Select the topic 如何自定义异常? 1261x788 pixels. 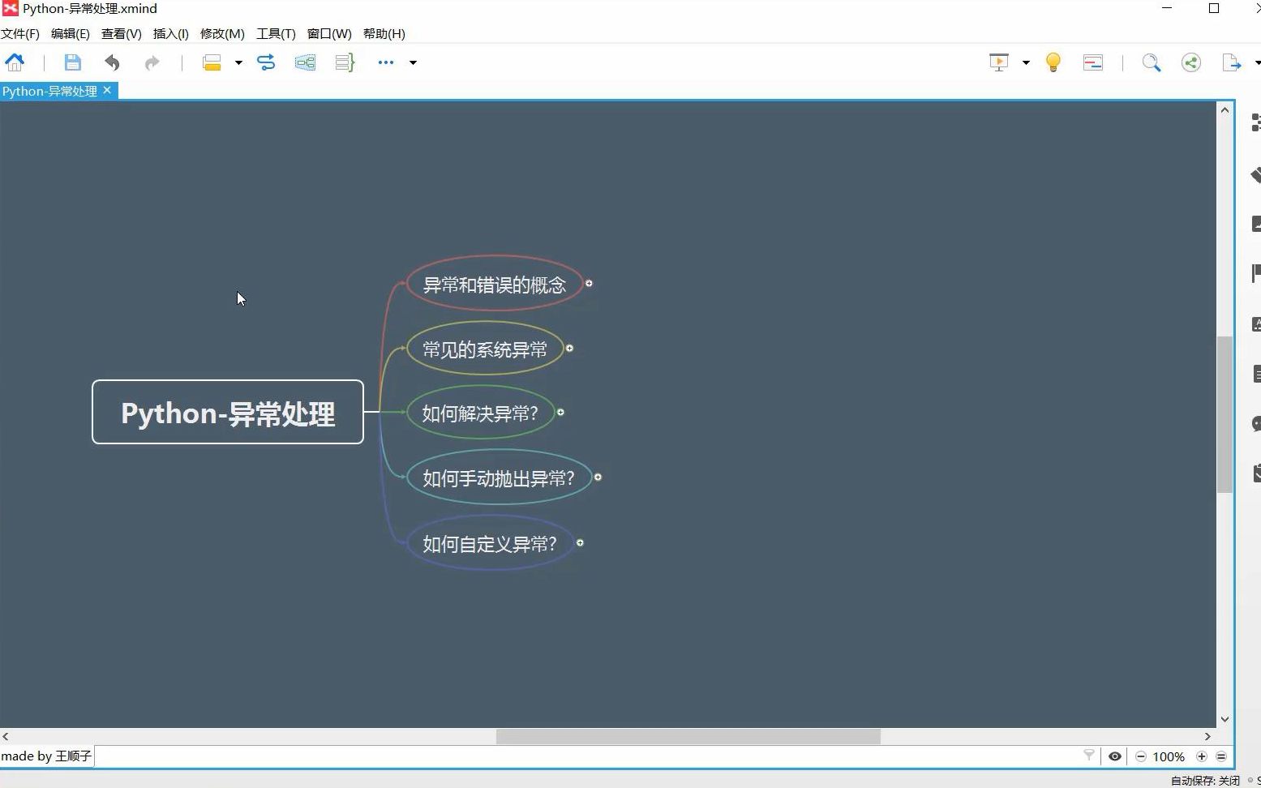click(x=490, y=543)
